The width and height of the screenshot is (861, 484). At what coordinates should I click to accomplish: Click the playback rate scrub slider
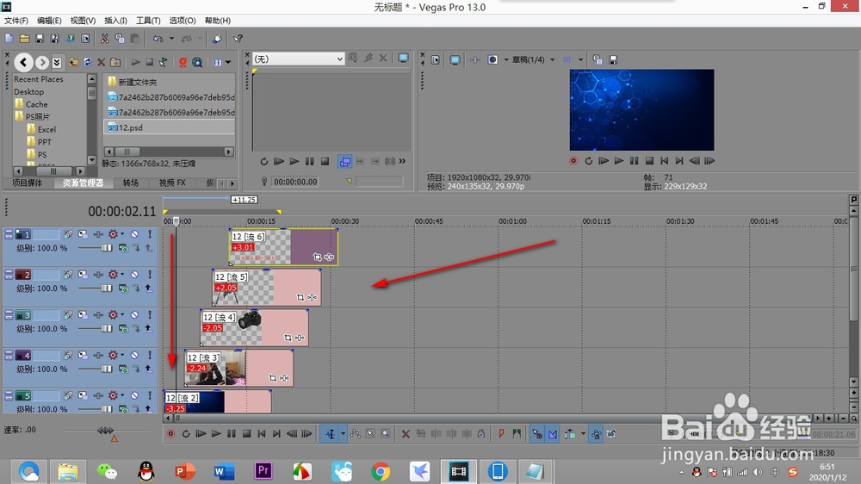pos(105,430)
